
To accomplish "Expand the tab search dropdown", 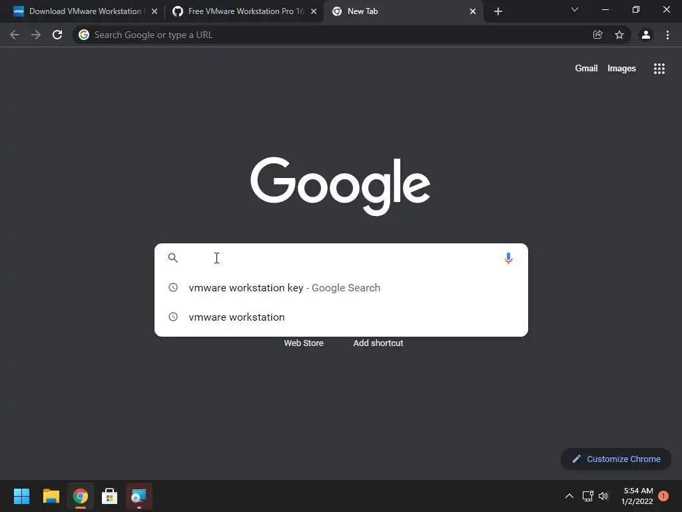I will (x=575, y=9).
